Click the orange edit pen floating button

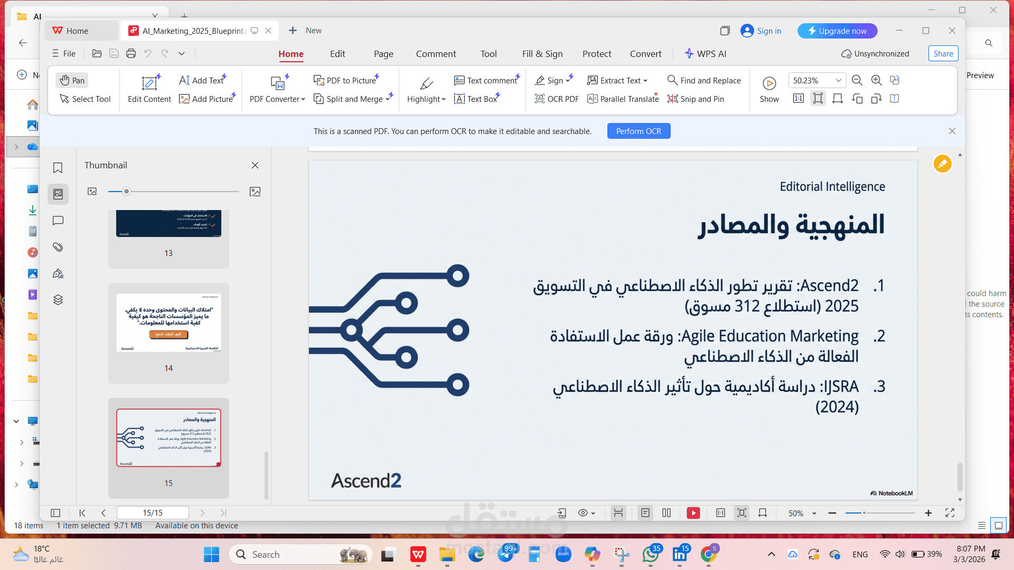point(942,164)
